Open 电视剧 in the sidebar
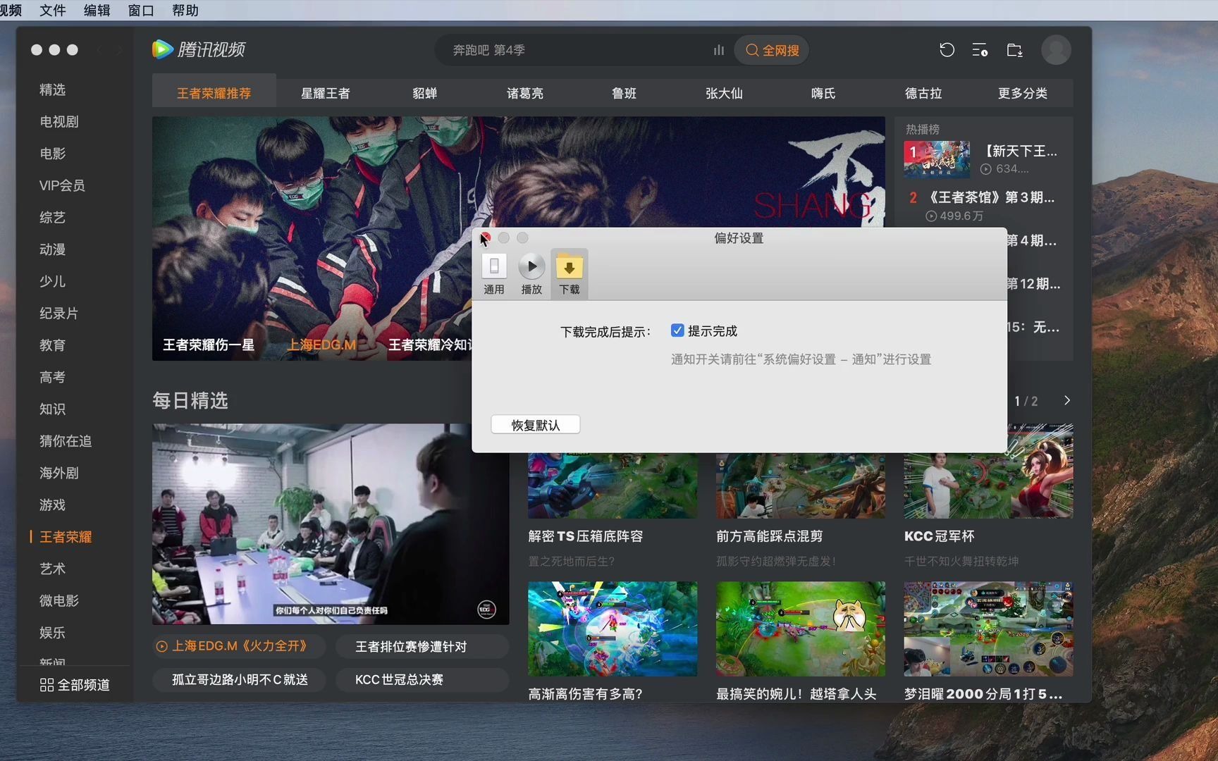This screenshot has height=761, width=1218. pyautogui.click(x=59, y=121)
